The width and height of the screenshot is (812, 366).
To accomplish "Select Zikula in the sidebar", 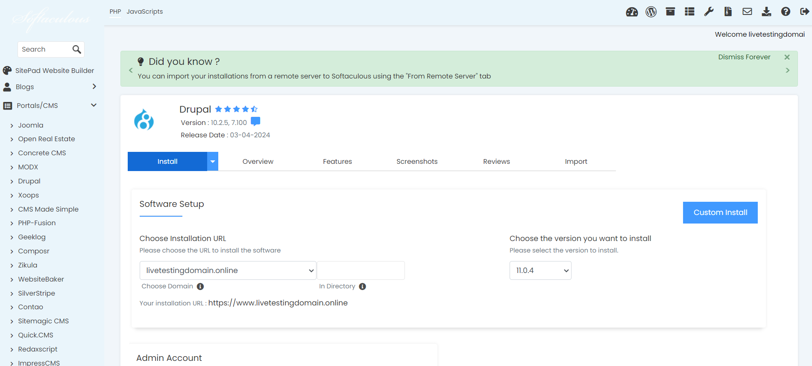I will pos(28,265).
